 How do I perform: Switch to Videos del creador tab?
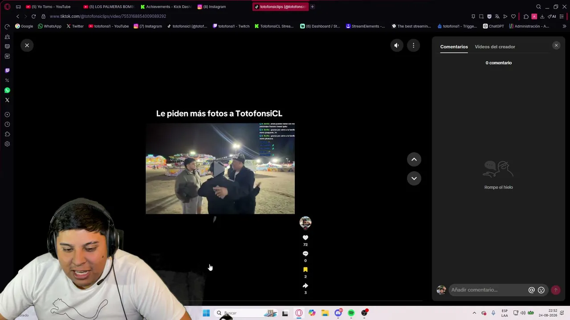tap(495, 47)
